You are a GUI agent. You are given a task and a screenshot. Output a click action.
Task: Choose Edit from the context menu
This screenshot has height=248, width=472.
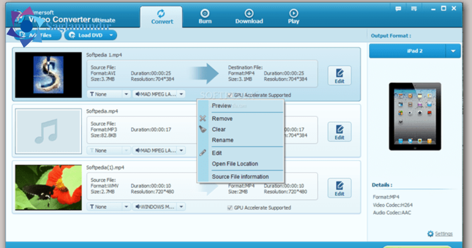(240, 153)
